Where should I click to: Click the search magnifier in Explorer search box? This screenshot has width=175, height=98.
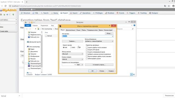pos(133,29)
